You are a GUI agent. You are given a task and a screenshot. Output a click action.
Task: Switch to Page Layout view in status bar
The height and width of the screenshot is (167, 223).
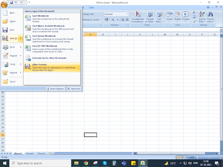(182, 157)
